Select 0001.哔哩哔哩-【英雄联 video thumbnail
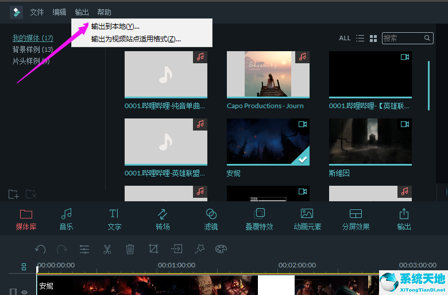 pyautogui.click(x=370, y=74)
